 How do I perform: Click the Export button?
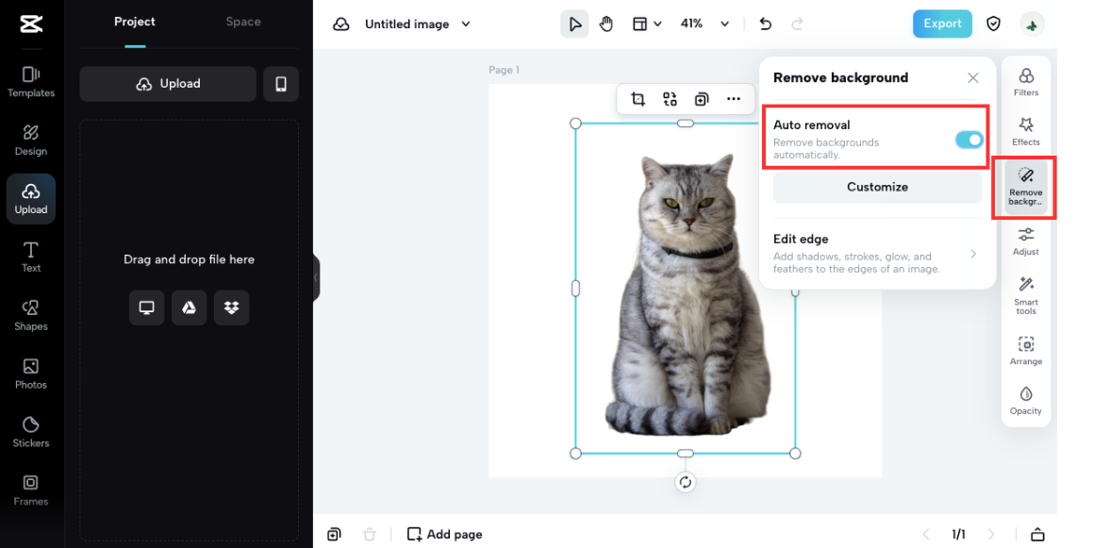pos(942,24)
